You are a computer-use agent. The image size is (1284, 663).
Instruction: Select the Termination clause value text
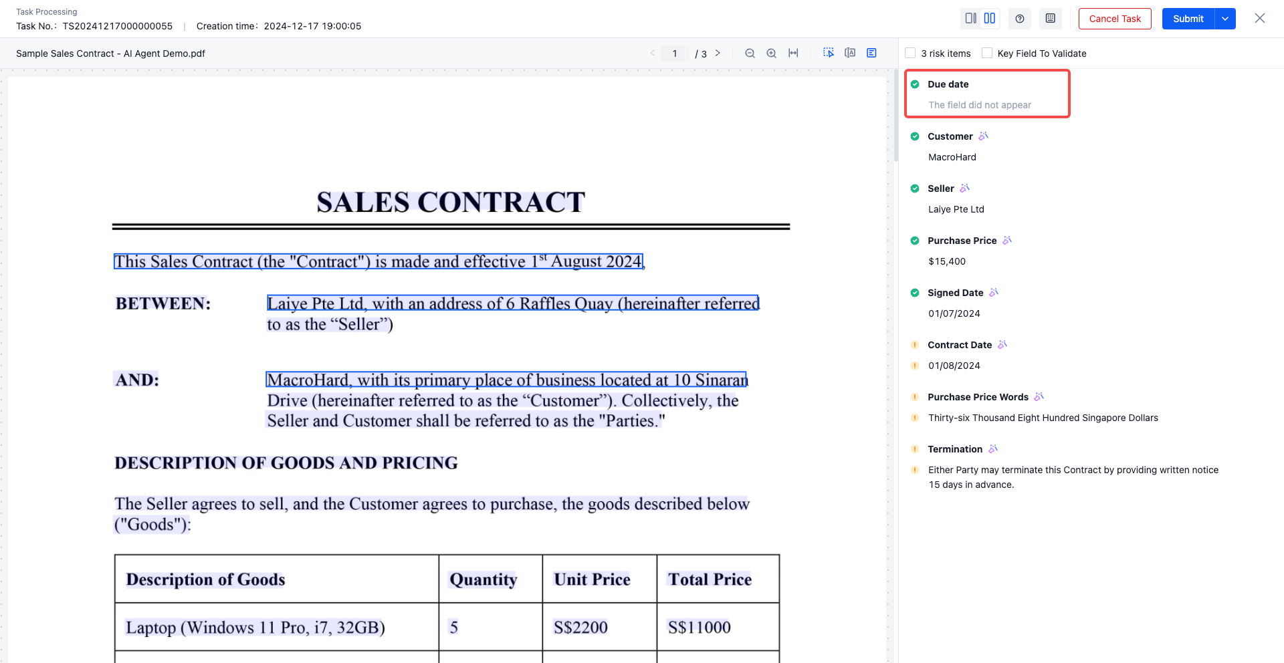click(1073, 477)
